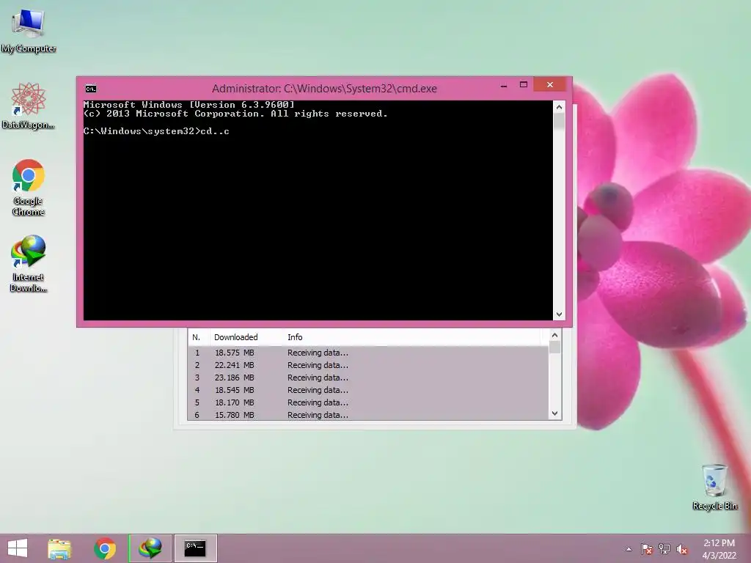Click the muted volume tray icon

click(682, 549)
